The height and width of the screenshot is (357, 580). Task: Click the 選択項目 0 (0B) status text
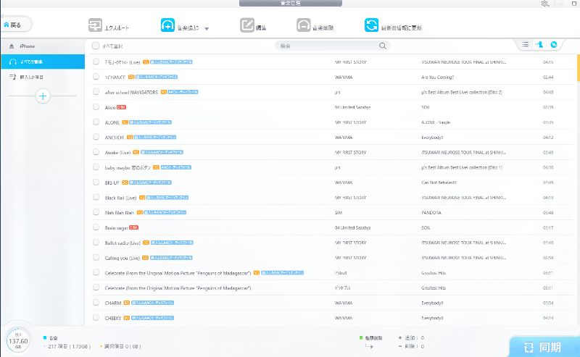pyautogui.click(x=123, y=346)
